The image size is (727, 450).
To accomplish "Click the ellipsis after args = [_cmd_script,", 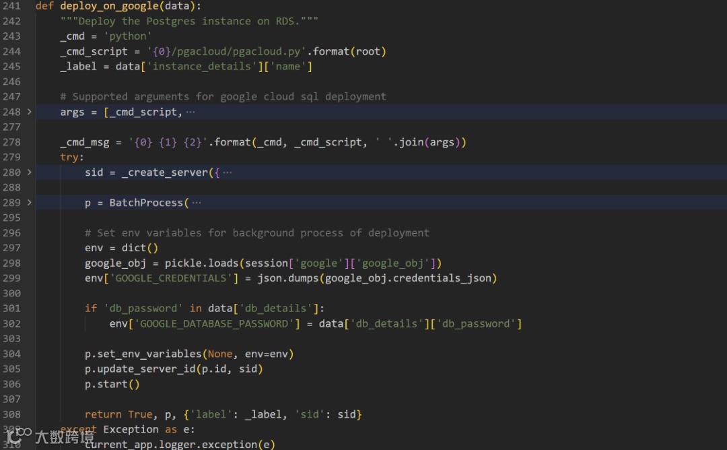I will tap(191, 112).
